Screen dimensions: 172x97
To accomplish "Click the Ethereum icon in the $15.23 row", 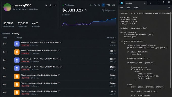I will (17, 68).
